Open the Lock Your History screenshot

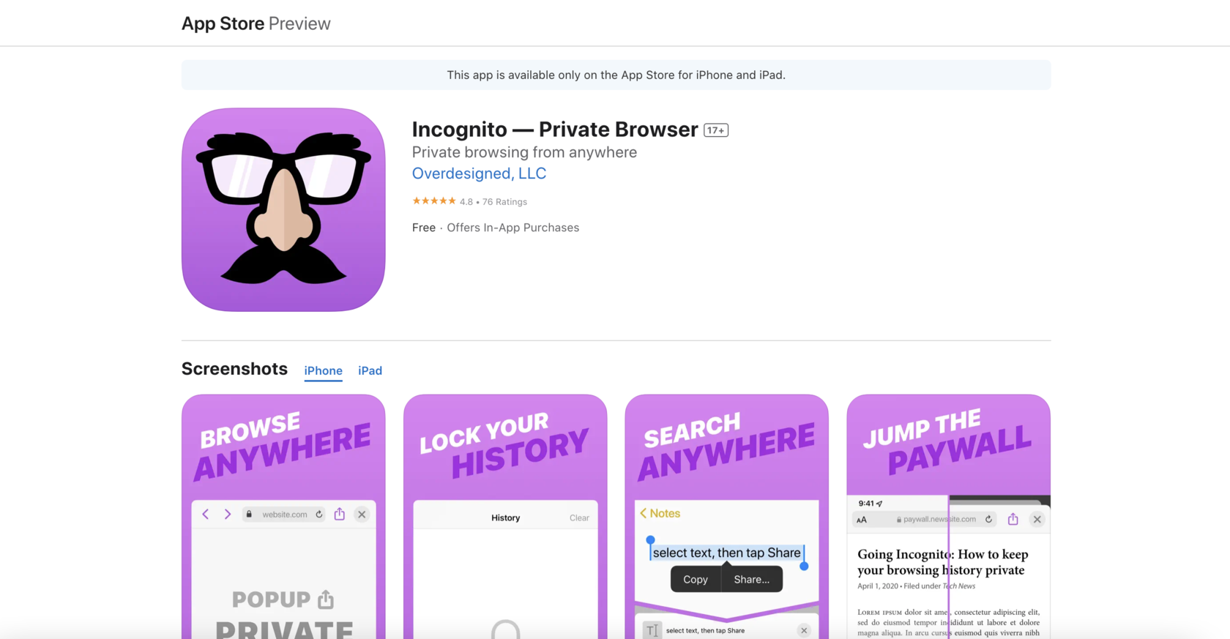pos(505,517)
